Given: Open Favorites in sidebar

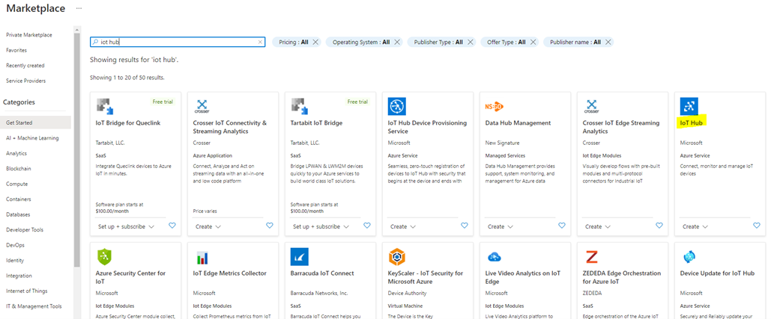Looking at the screenshot, I should tap(16, 50).
